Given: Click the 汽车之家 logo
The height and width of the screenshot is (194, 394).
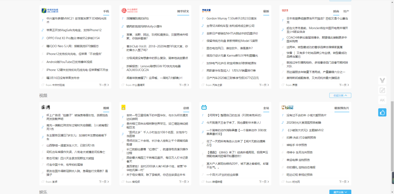Looking at the screenshot, I should pyautogui.click(x=206, y=11).
